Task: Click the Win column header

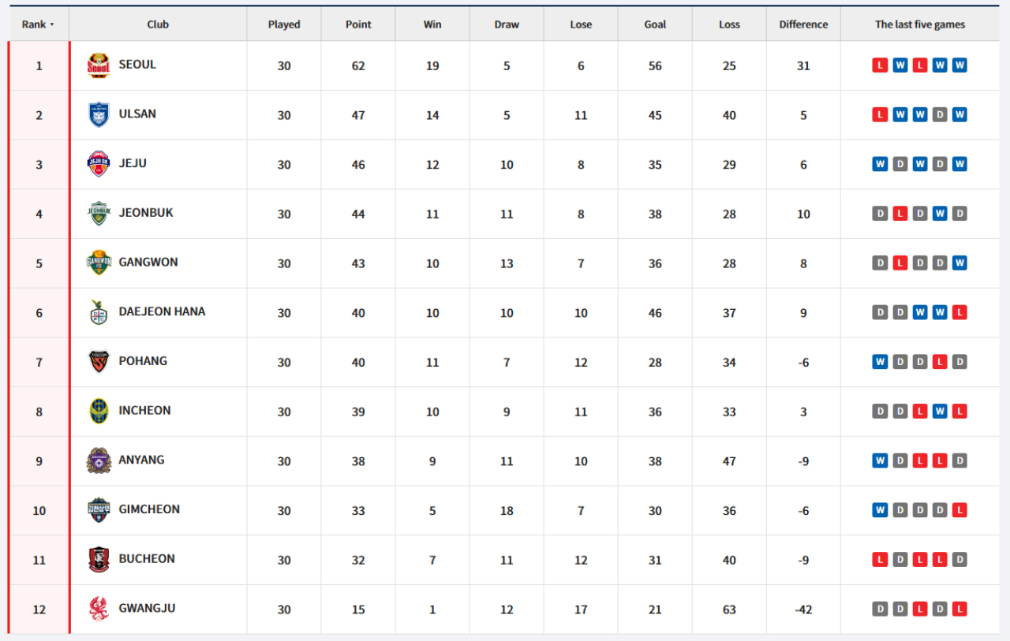Action: point(432,24)
